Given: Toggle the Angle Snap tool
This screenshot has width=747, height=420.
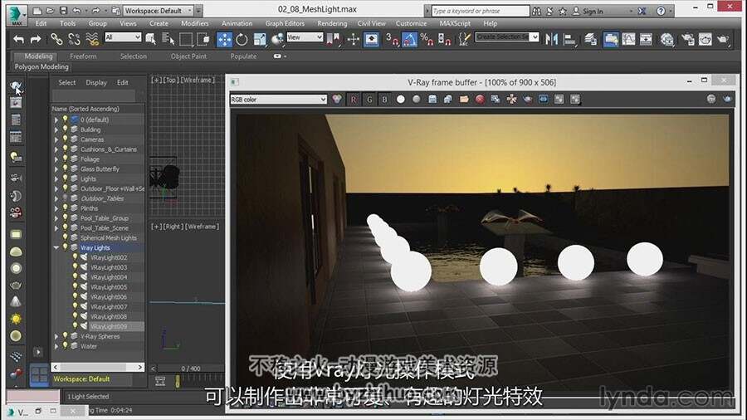Looking at the screenshot, I should click(410, 39).
